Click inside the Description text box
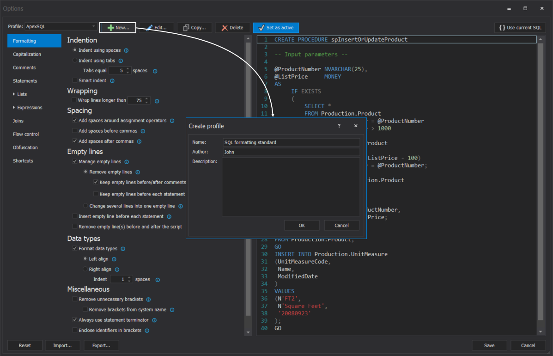This screenshot has width=553, height=356. 291,185
